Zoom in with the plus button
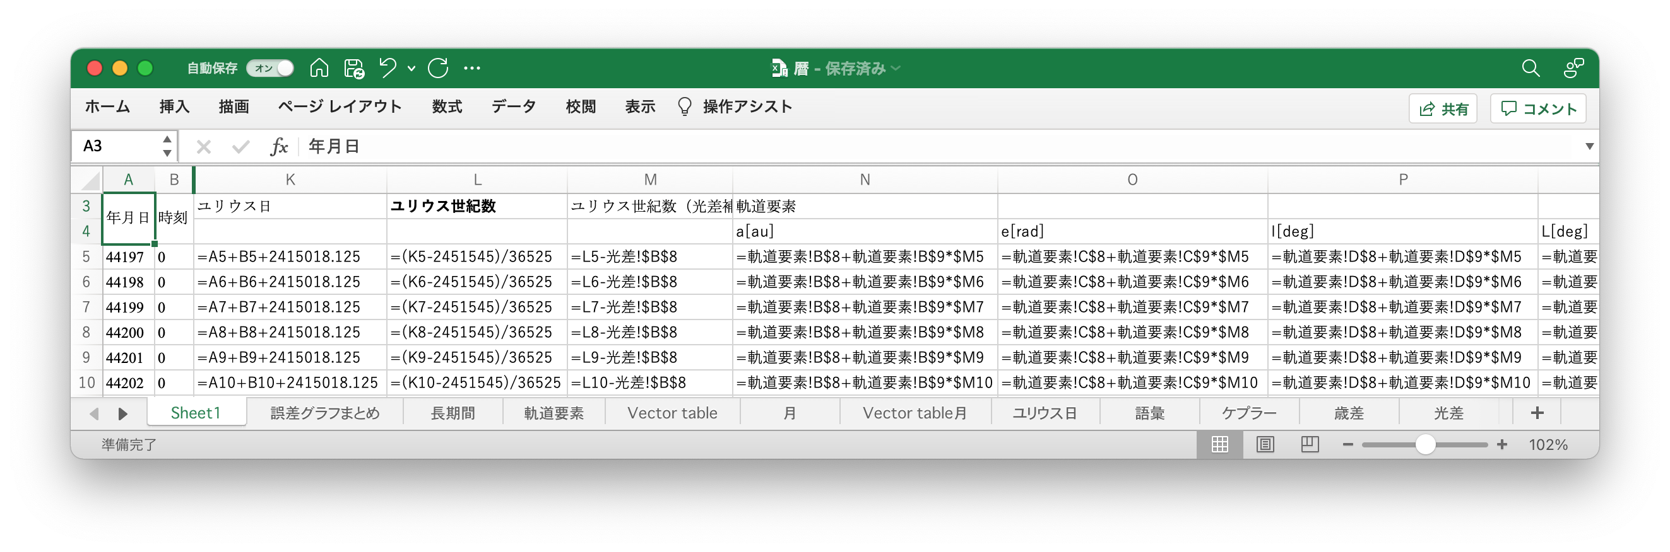The height and width of the screenshot is (552, 1670). pyautogui.click(x=1501, y=445)
